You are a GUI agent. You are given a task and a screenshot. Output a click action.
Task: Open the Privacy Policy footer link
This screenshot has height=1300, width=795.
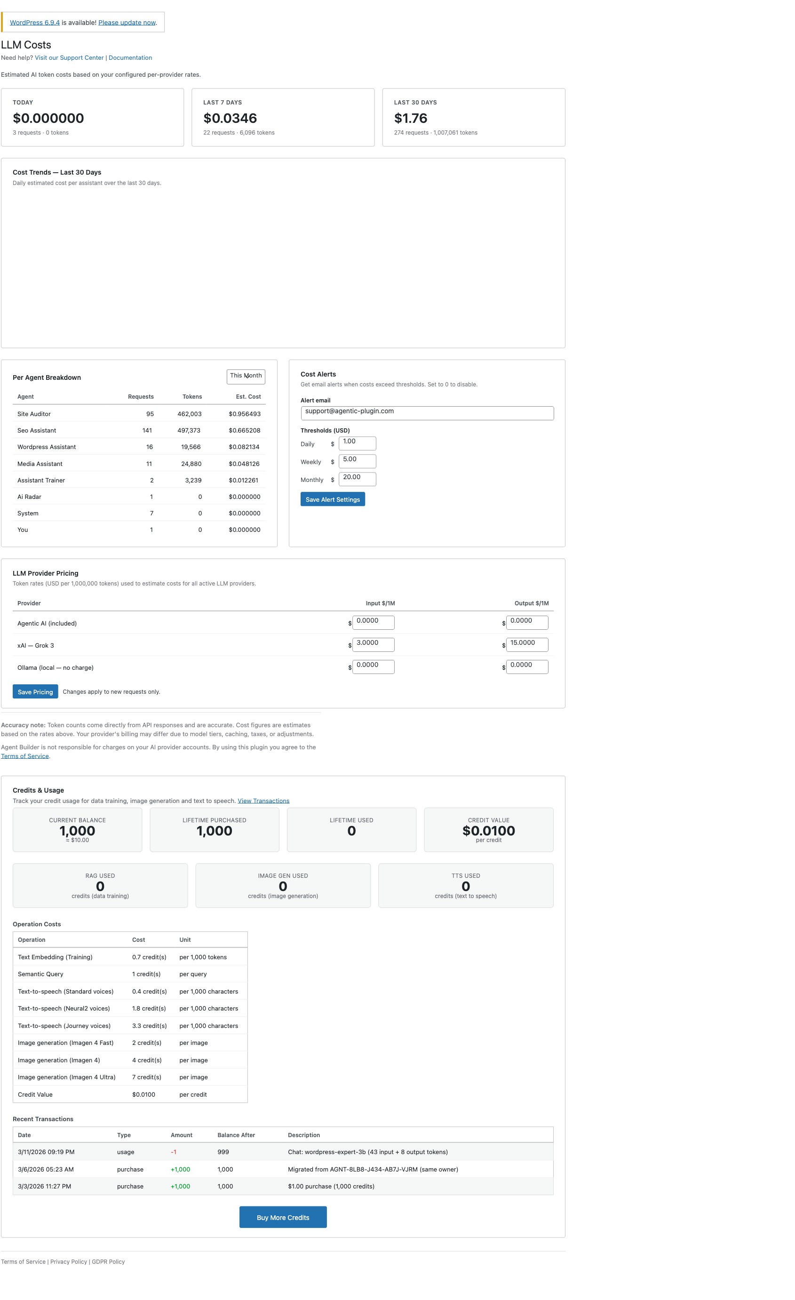(68, 1261)
